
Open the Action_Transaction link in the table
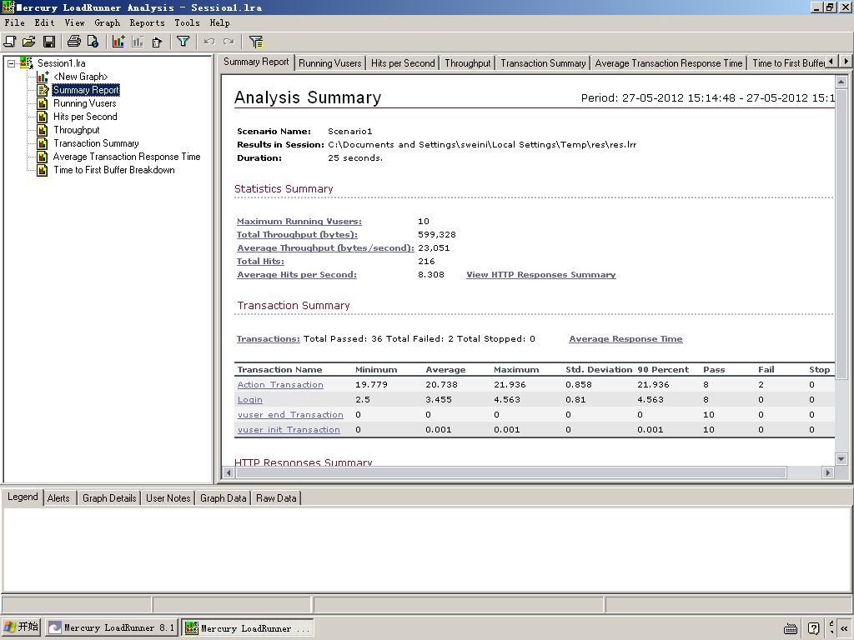click(x=280, y=385)
